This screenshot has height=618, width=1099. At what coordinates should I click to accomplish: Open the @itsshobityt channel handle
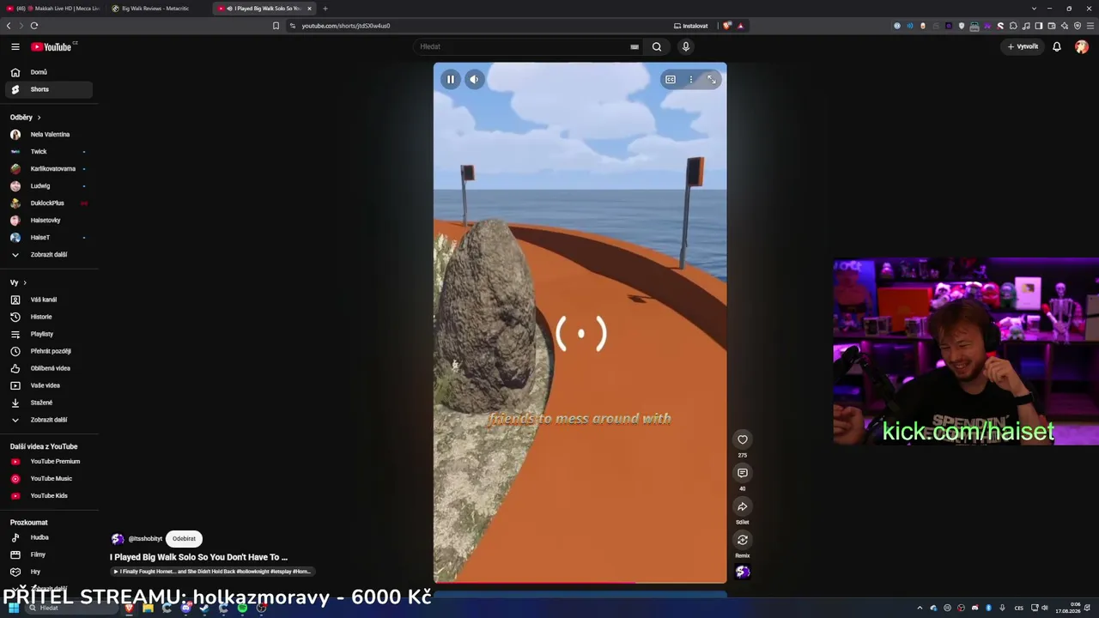click(145, 539)
